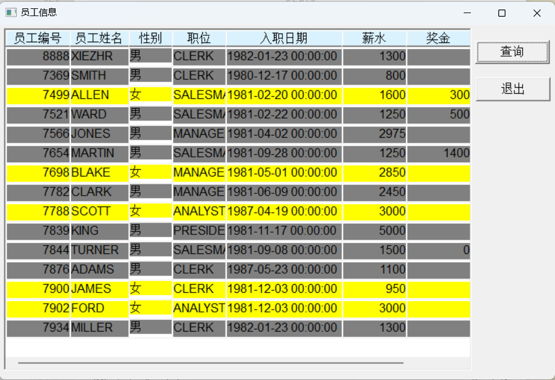
Task: Click TURNER's bonus value 0
Action: tap(439, 251)
